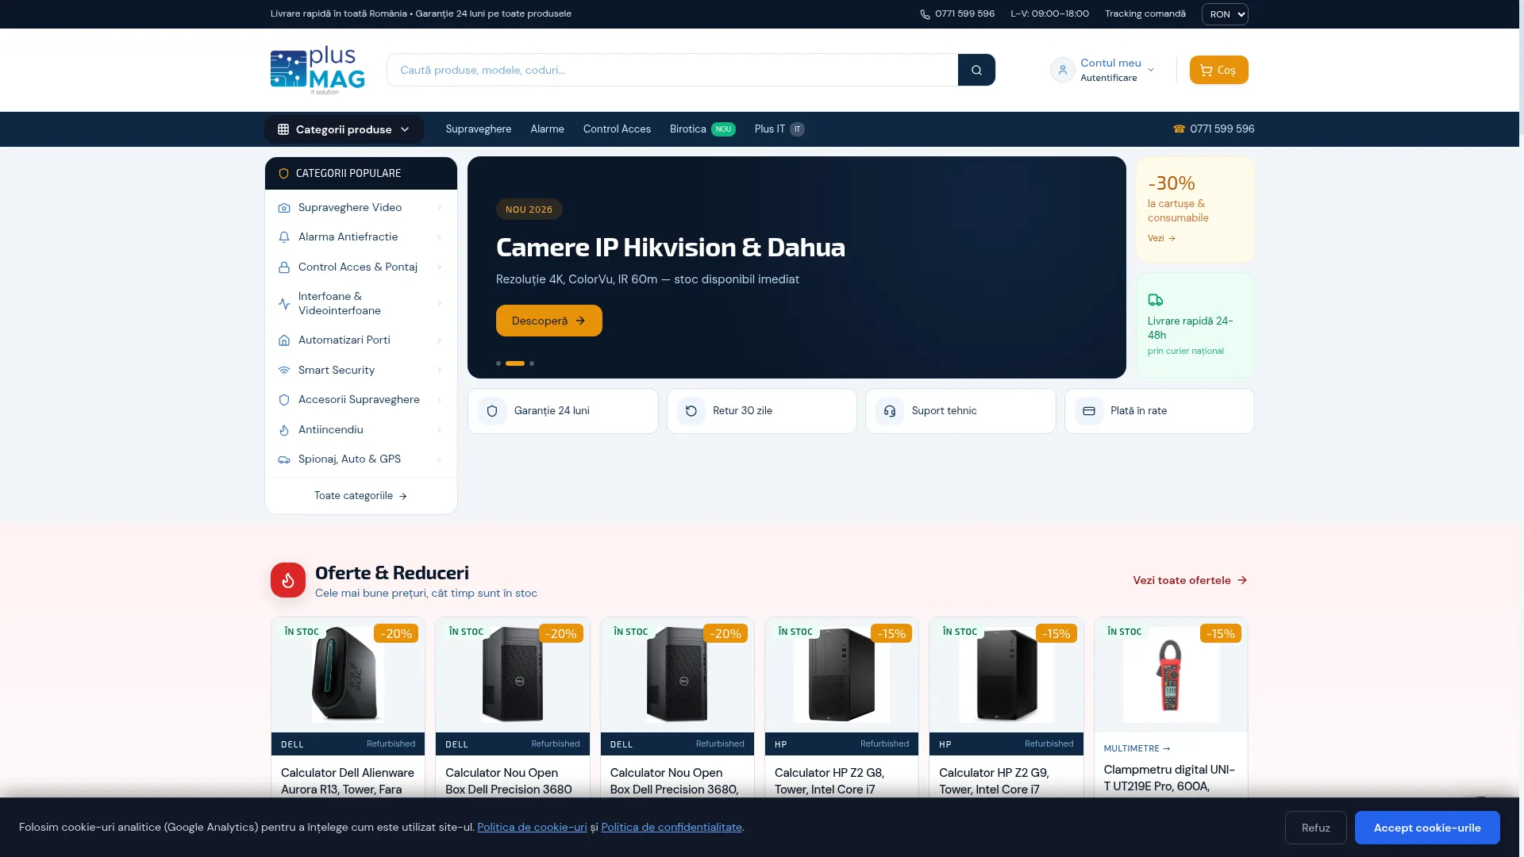The height and width of the screenshot is (857, 1524).
Task: Click the pulse icon beside Interfoane & Videointerfoane
Action: point(284,304)
